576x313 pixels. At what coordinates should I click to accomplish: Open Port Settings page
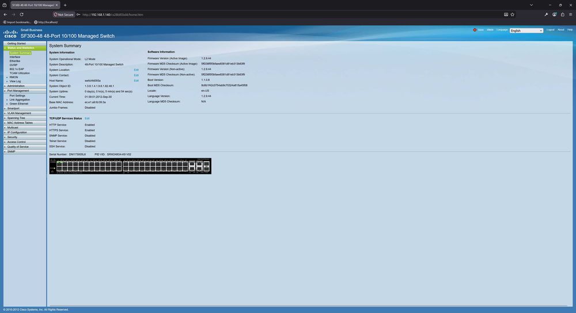point(17,96)
